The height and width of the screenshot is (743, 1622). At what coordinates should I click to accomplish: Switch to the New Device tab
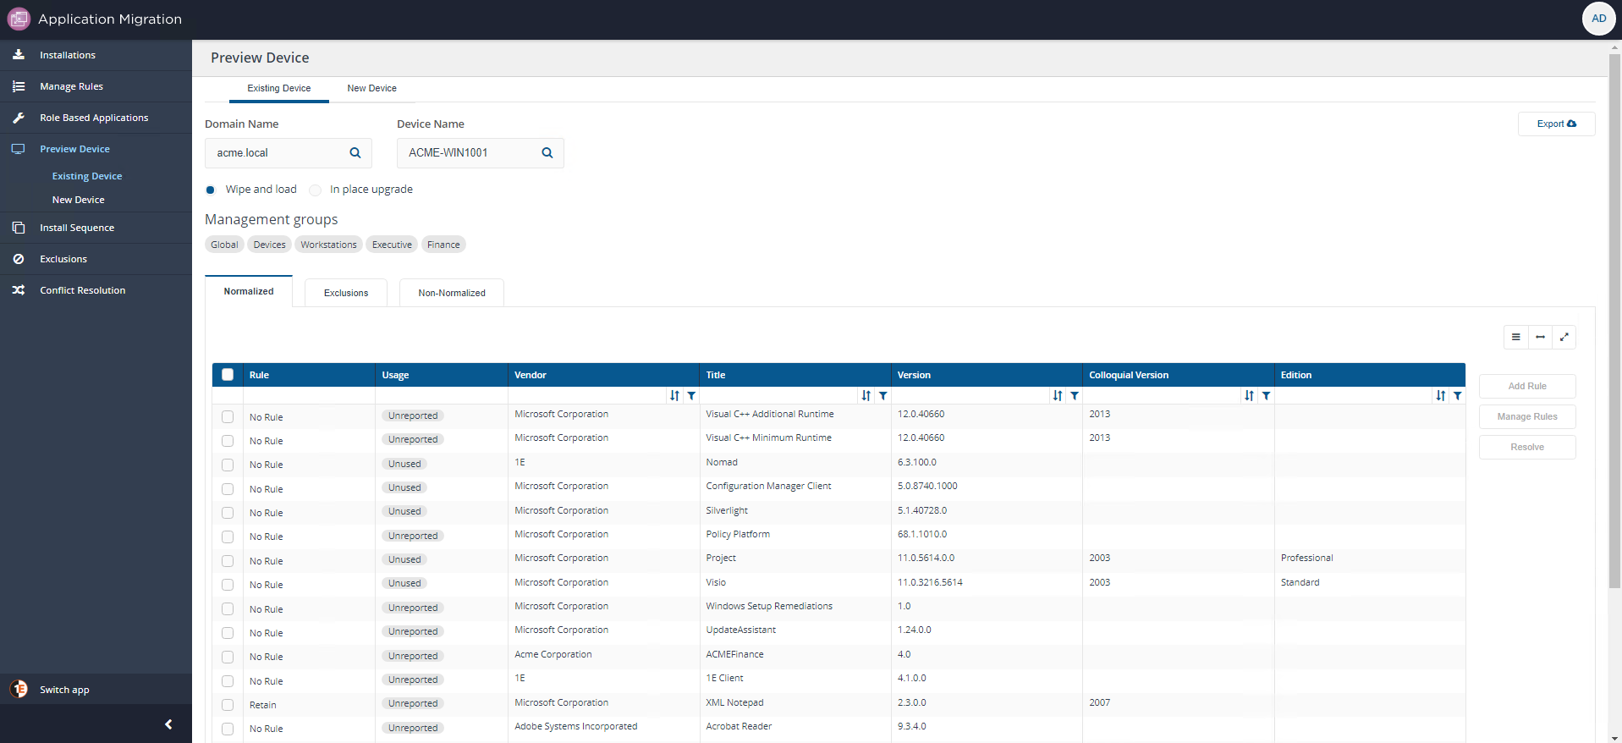click(371, 88)
